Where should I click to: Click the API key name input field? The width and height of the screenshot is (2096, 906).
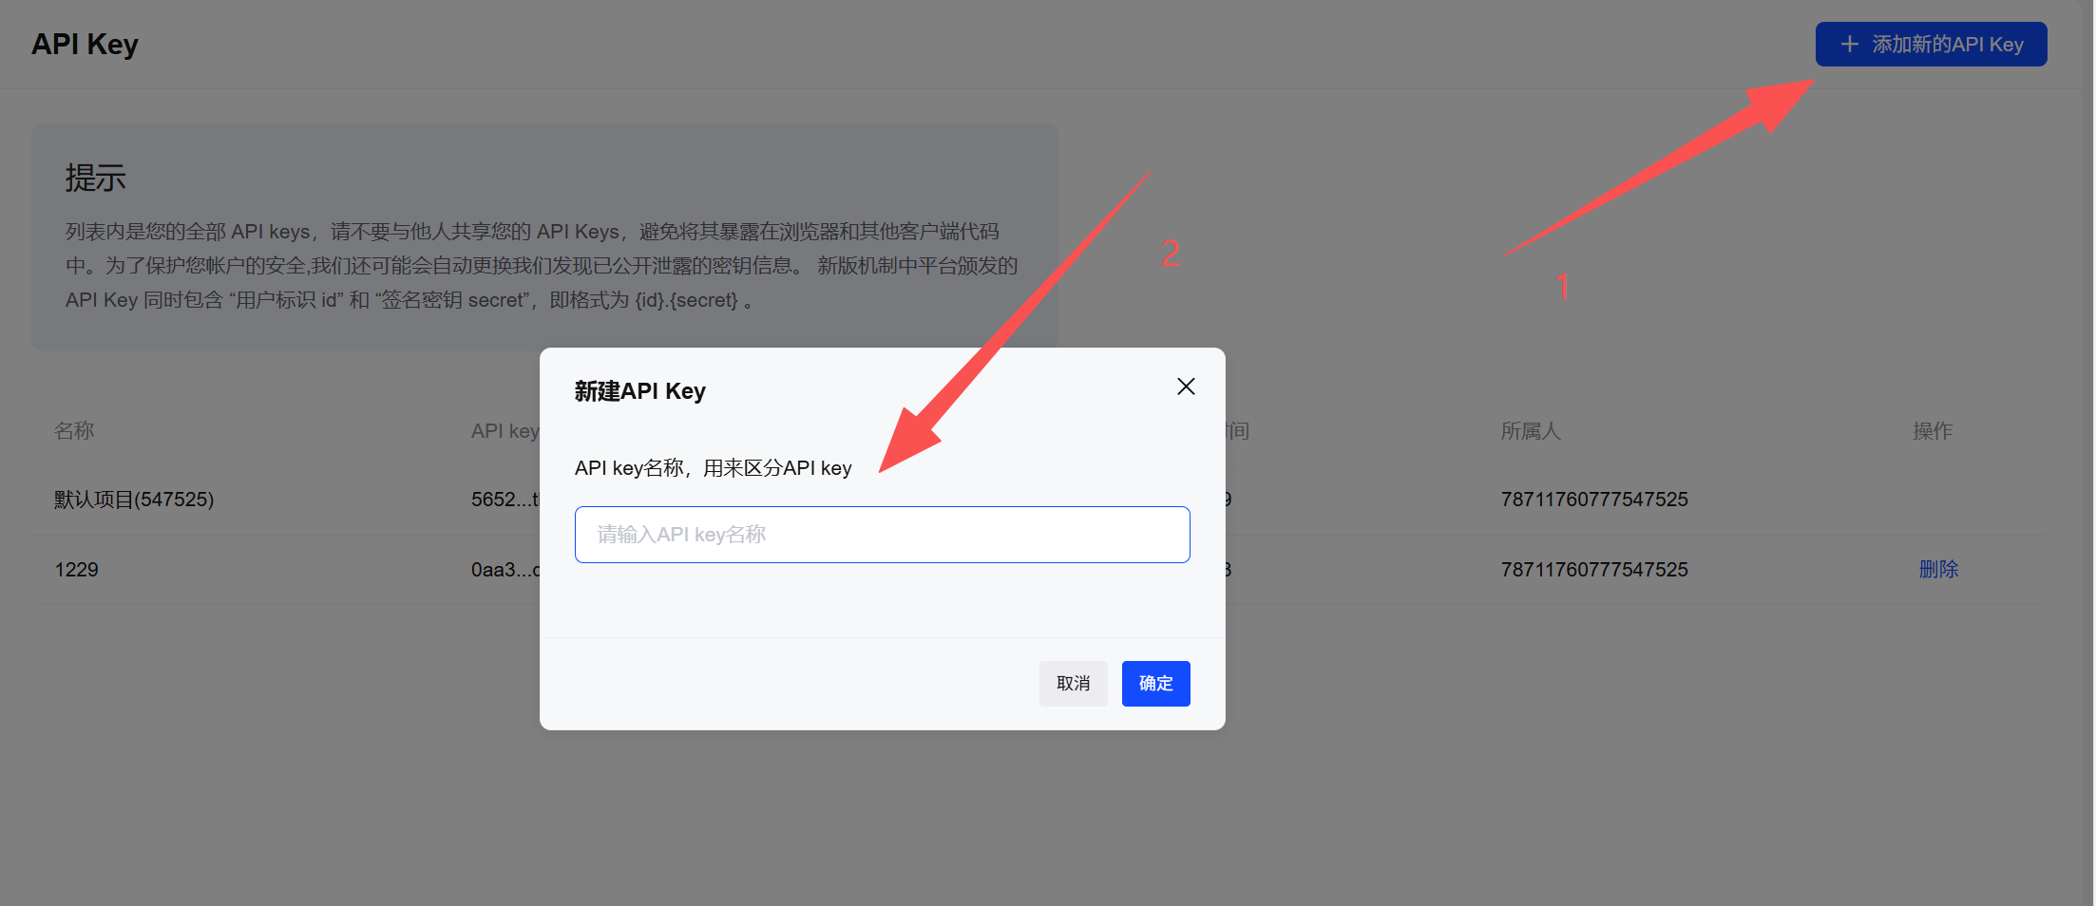(x=882, y=534)
